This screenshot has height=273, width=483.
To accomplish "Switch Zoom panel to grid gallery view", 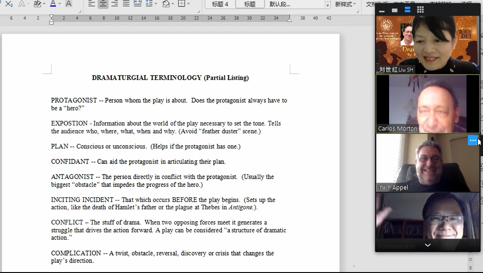I will [420, 10].
